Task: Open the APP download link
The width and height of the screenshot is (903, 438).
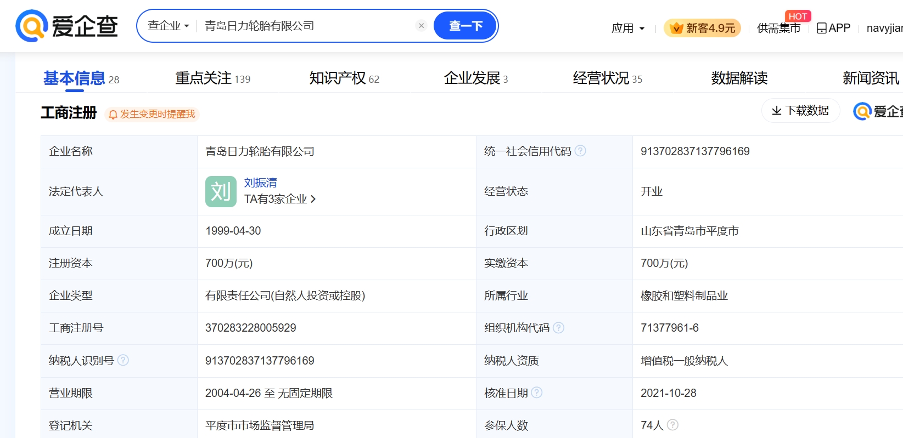Action: (833, 28)
